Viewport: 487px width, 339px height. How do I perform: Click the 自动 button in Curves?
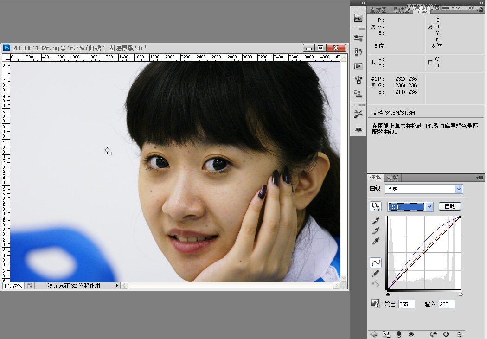pos(449,206)
